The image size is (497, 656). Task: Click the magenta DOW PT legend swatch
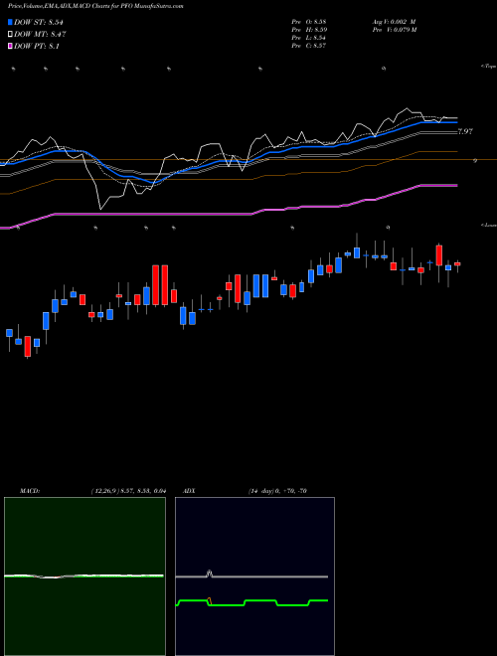[x=10, y=46]
